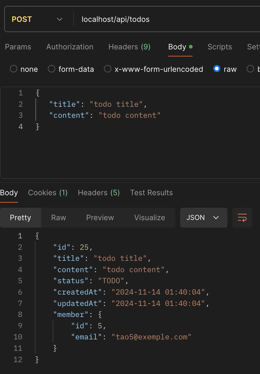Click the "title" key in request body
This screenshot has height=374, width=260.
tap(65, 104)
